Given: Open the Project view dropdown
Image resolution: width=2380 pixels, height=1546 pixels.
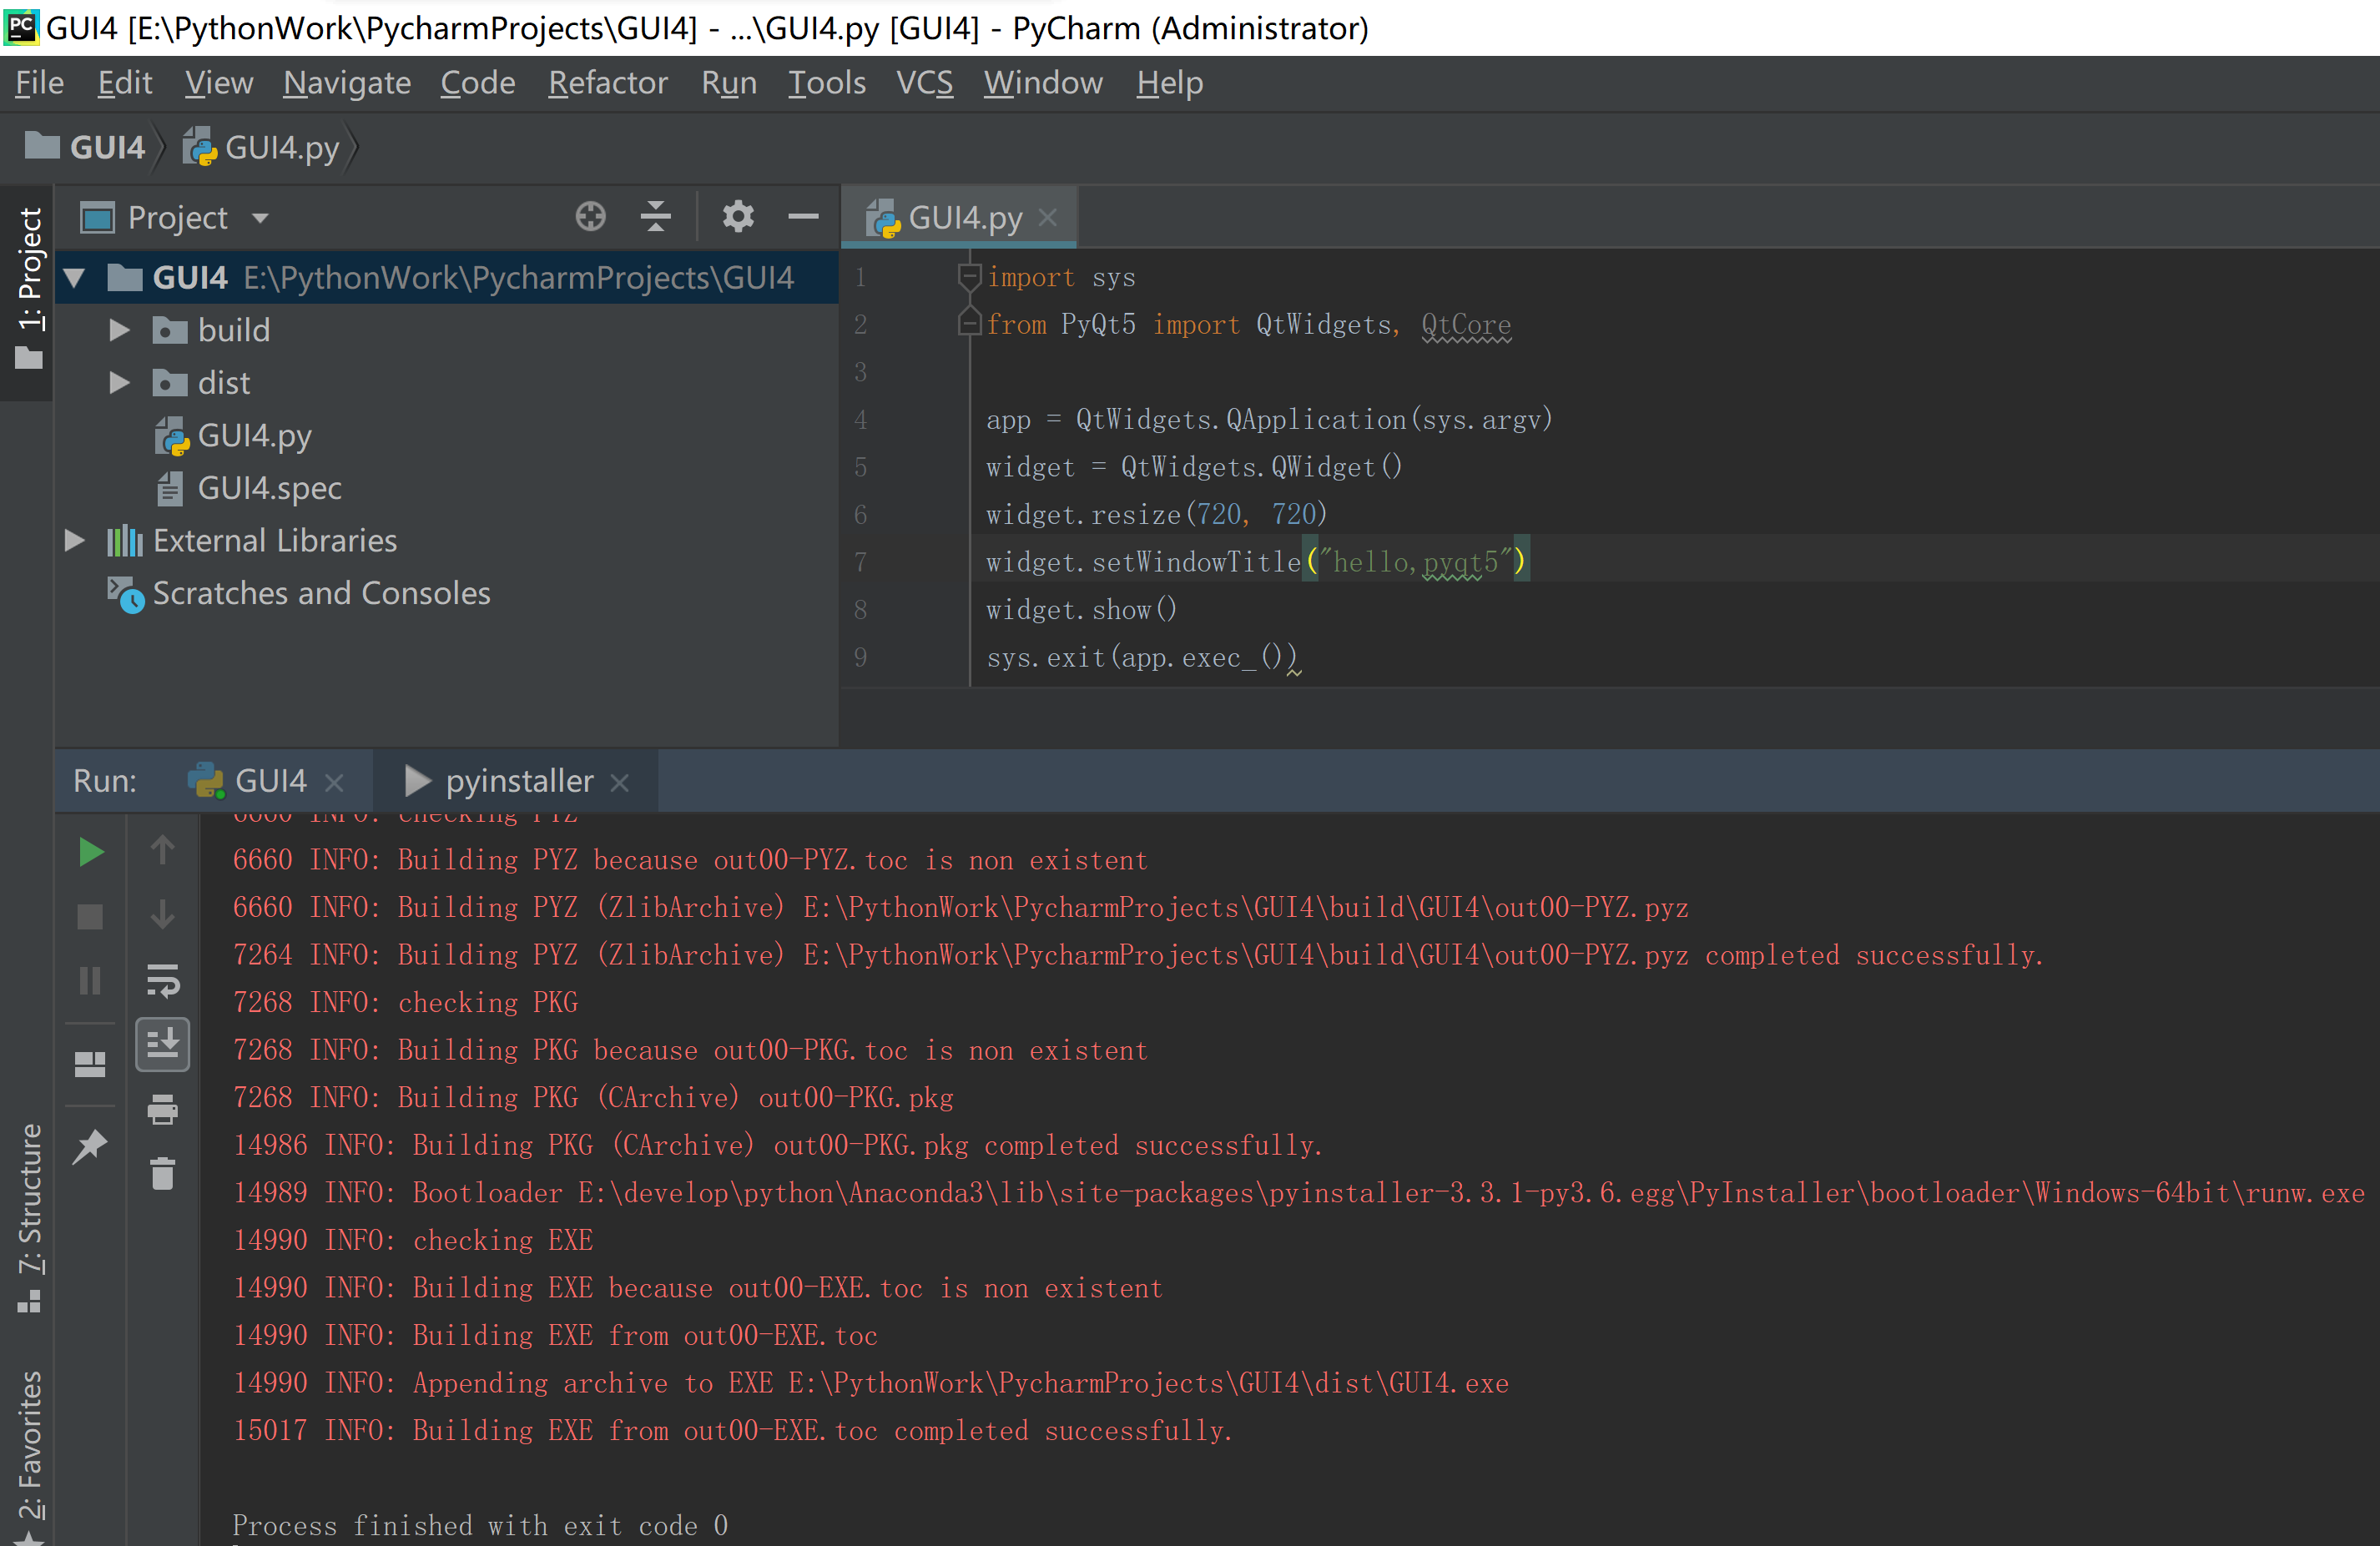Looking at the screenshot, I should point(260,218).
